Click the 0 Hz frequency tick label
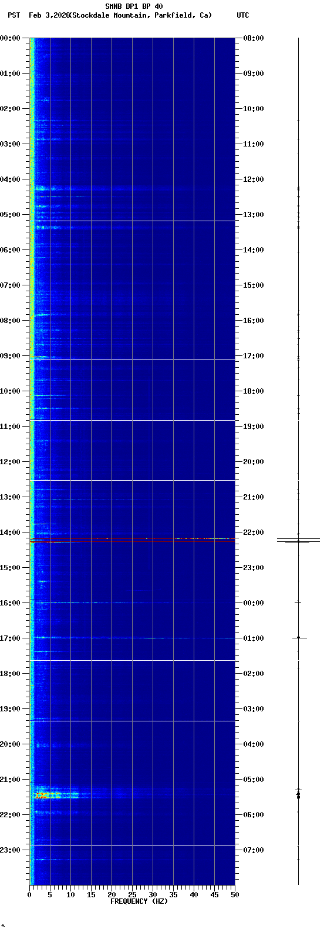Viewport: 324px width, 932px height. click(x=29, y=895)
